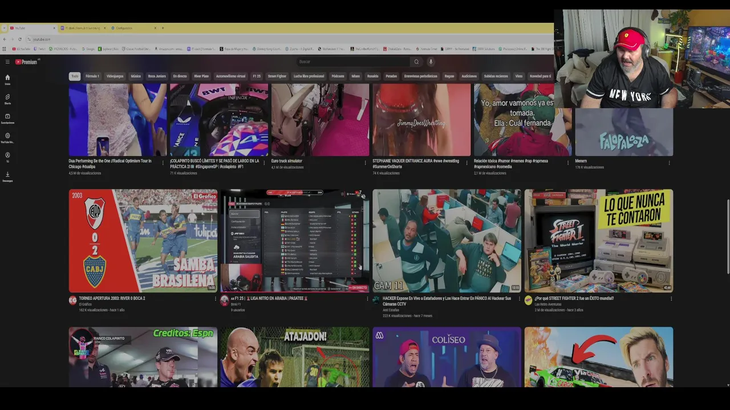The height and width of the screenshot is (410, 730).
Task: Open Beni F1 channel avatar
Action: click(x=224, y=300)
